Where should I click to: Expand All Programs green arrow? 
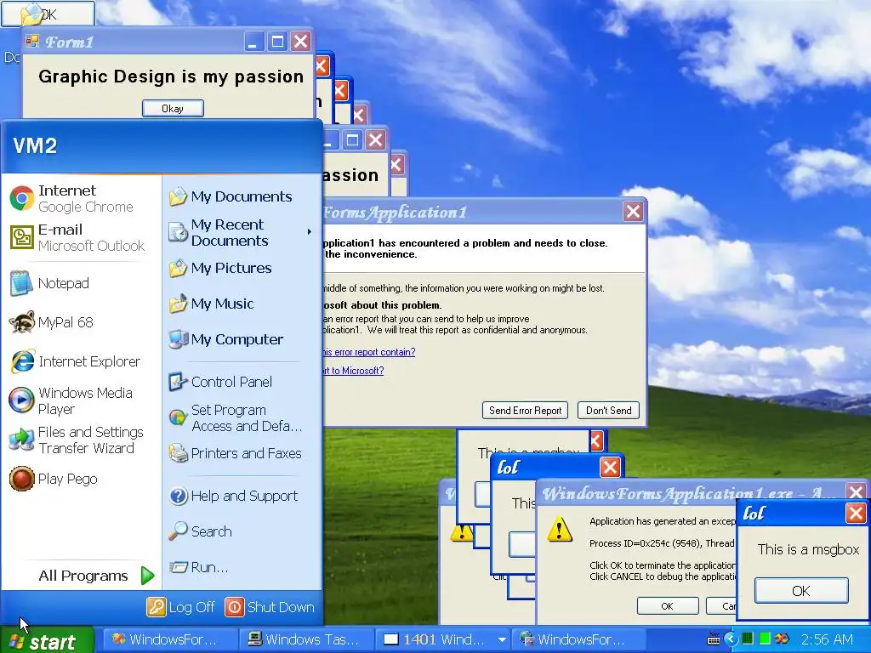click(147, 576)
